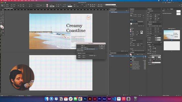
Task: Open the font style dropdown in Character panel
Action: tap(154, 12)
